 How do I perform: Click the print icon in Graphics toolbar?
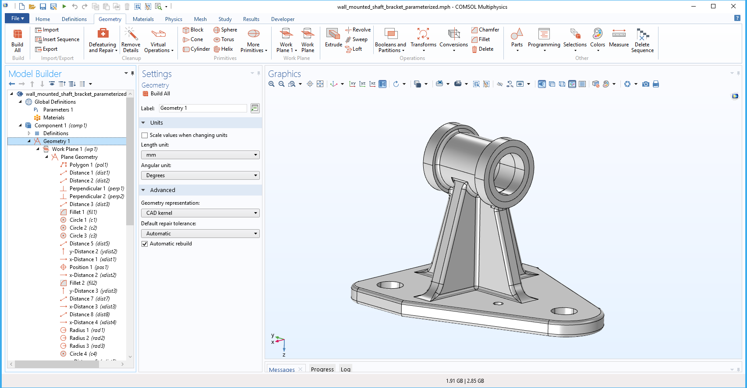(x=656, y=84)
